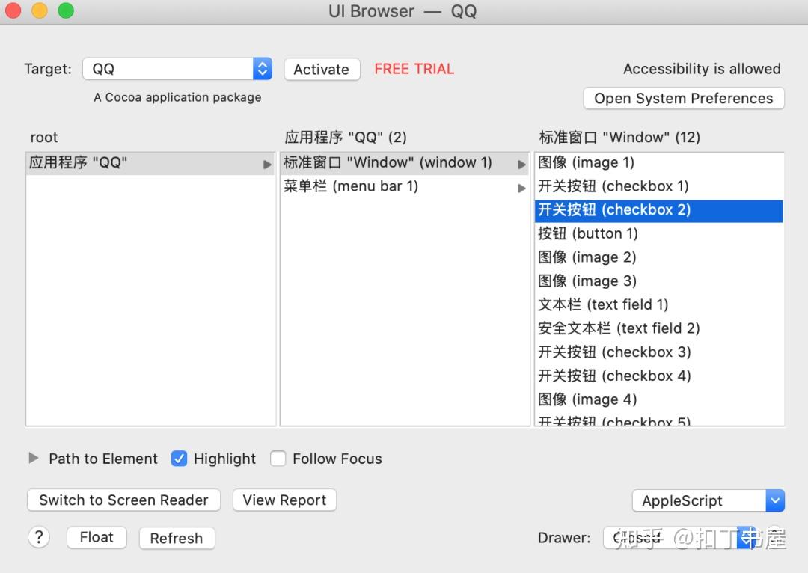808x573 pixels.
Task: Open the View Report button
Action: pos(284,500)
